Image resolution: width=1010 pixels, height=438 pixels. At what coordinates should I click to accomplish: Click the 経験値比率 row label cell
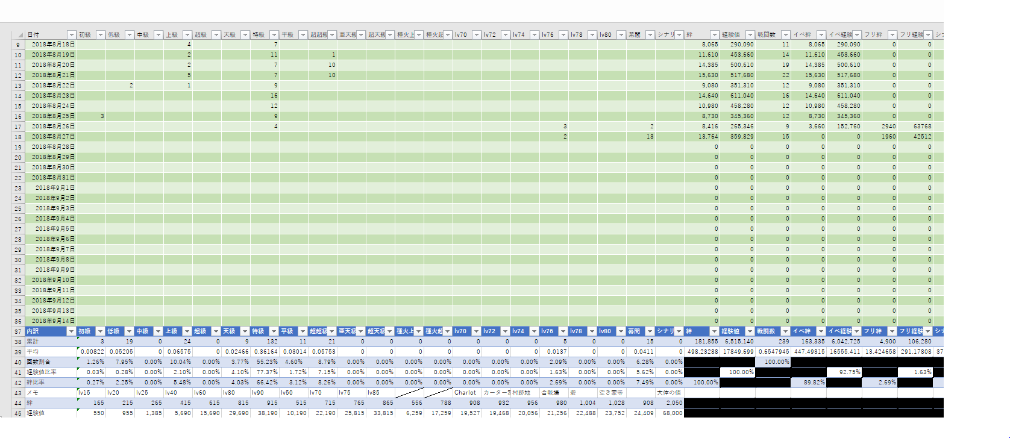(51, 372)
